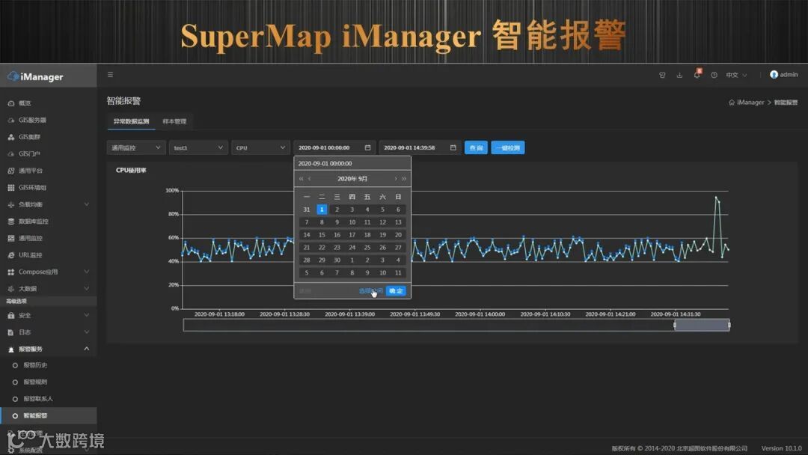Click the 查询 query button

[476, 148]
